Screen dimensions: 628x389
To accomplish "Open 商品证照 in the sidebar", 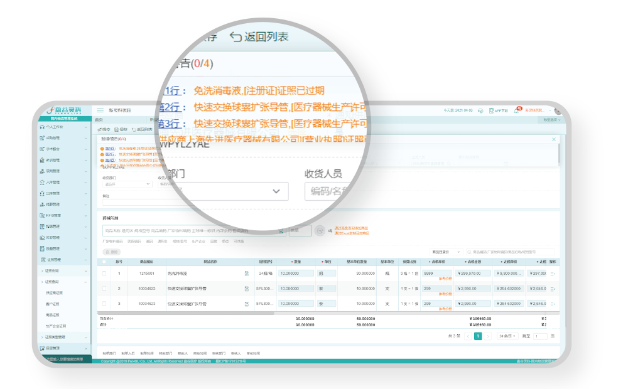I will click(53, 315).
